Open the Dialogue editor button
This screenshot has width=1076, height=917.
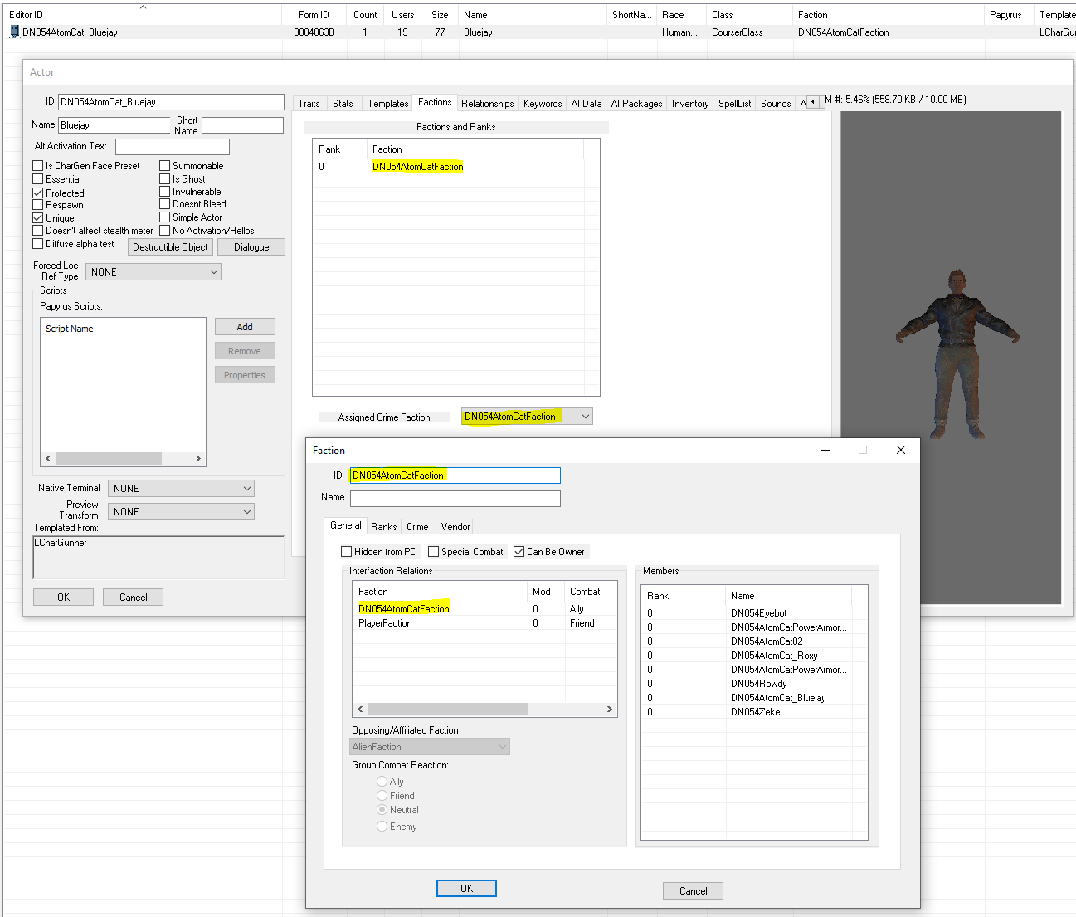point(251,246)
